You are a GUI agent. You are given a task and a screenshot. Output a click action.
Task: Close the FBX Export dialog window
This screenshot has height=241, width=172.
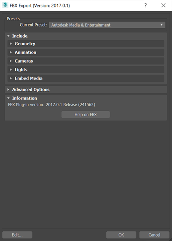tap(163, 5)
